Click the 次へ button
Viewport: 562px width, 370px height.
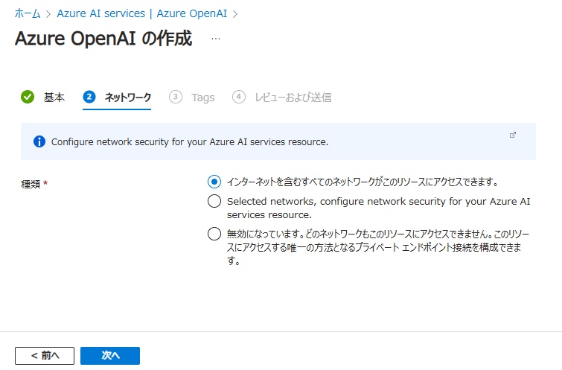pyautogui.click(x=110, y=356)
